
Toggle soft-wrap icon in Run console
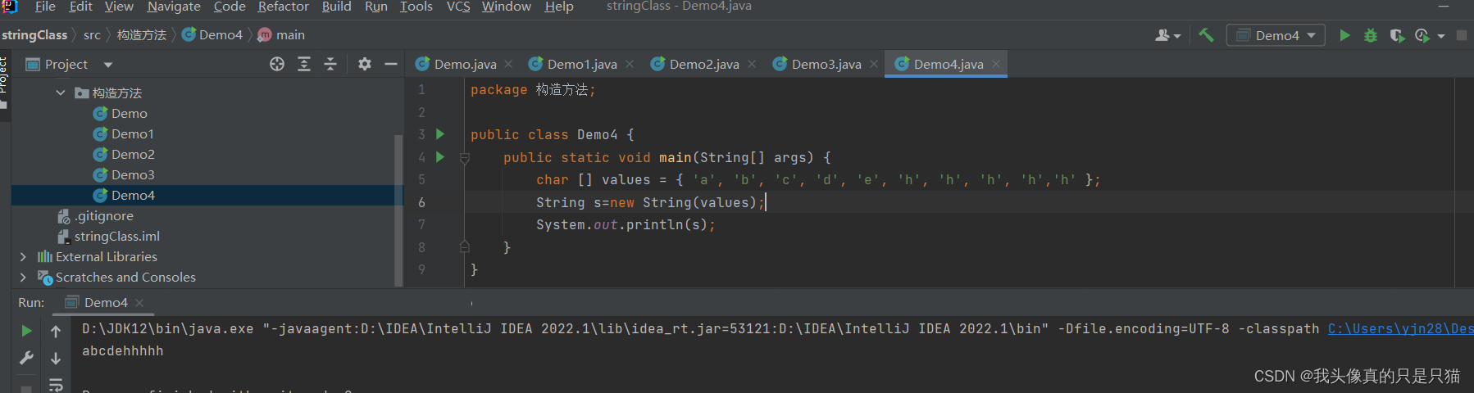[x=56, y=385]
